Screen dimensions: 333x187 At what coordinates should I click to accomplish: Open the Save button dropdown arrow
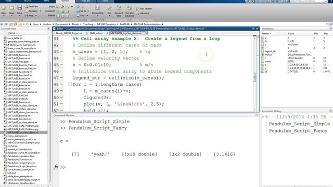[20, 16]
